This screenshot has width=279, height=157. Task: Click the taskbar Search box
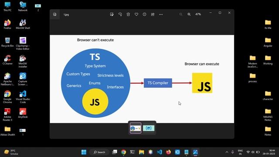[x=99, y=152]
